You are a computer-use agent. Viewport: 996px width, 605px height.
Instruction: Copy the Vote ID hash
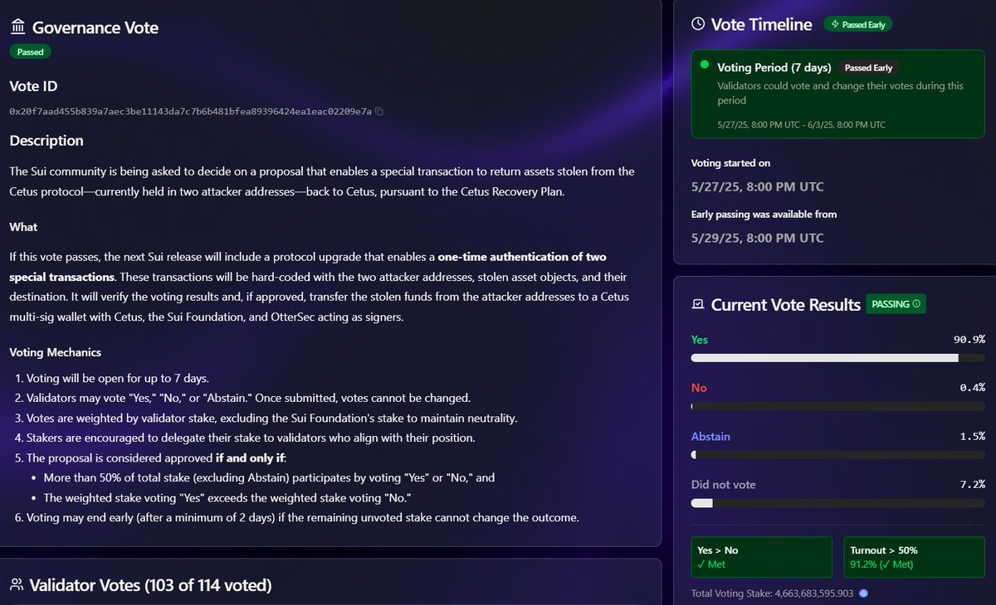coord(379,111)
